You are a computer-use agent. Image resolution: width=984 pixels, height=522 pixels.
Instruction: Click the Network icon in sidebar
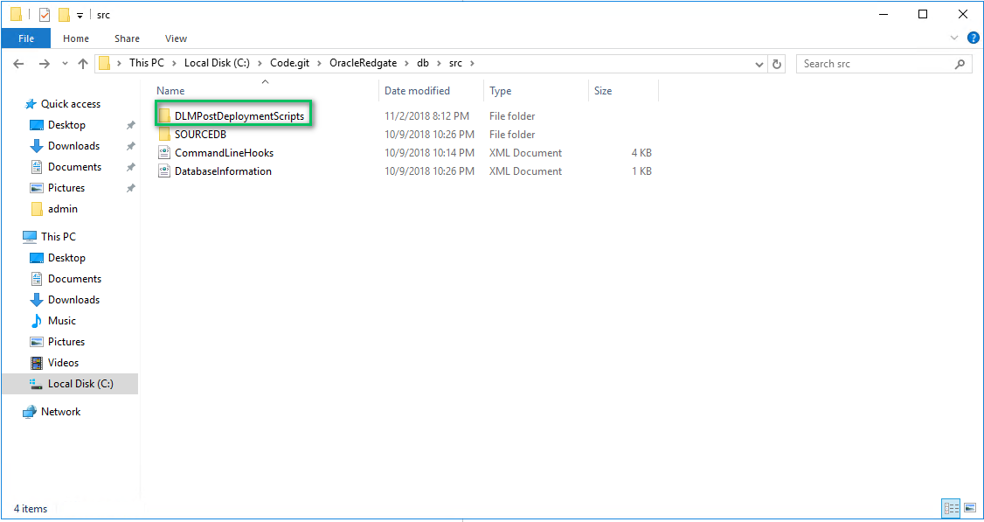(30, 412)
